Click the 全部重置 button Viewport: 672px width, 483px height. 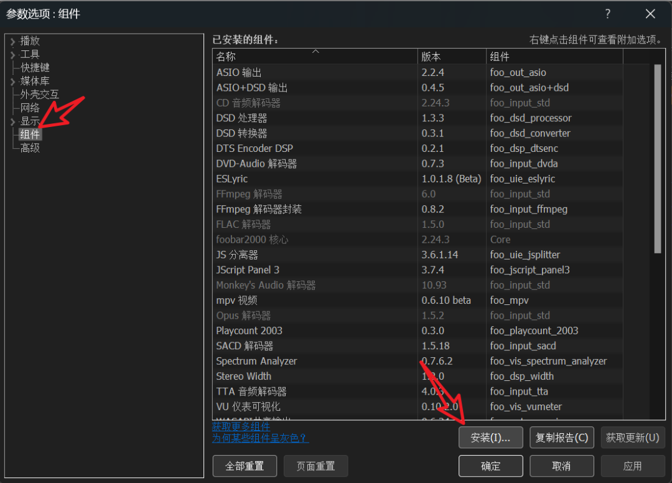pos(244,466)
